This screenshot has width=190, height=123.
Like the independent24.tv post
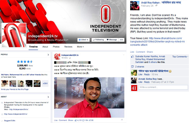(56, 120)
